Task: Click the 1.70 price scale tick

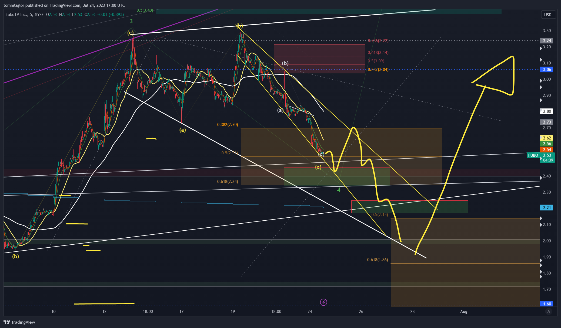Action: tap(547, 289)
